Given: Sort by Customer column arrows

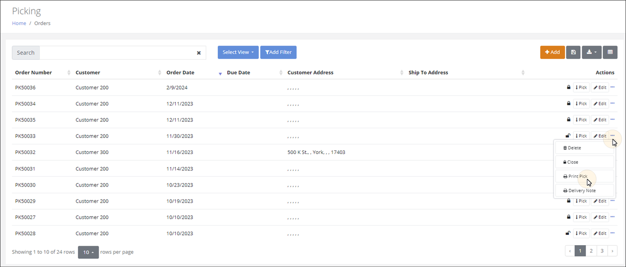Looking at the screenshot, I should pos(160,73).
